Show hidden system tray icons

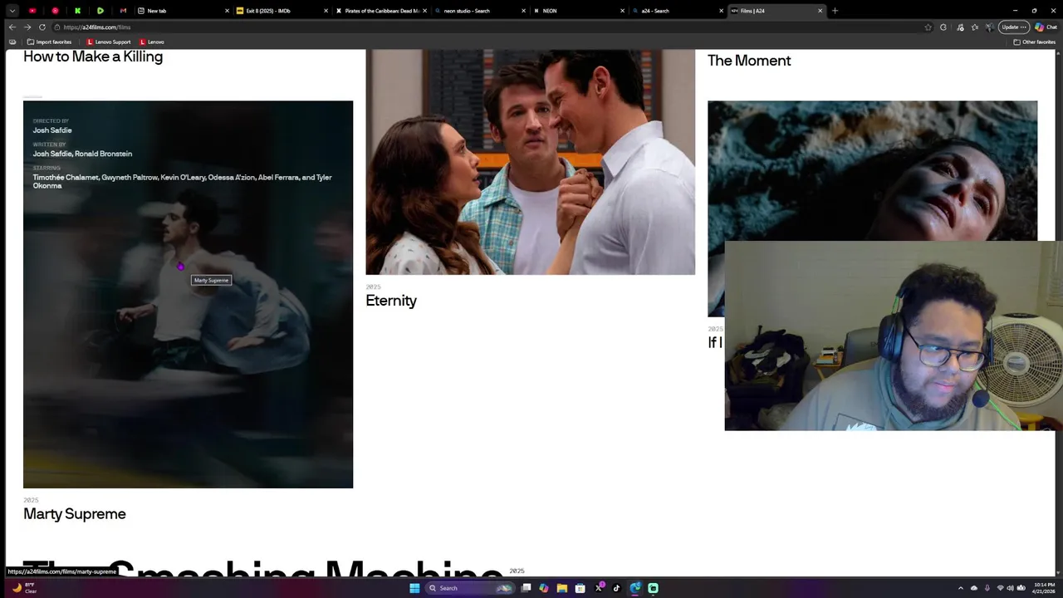coord(961,588)
